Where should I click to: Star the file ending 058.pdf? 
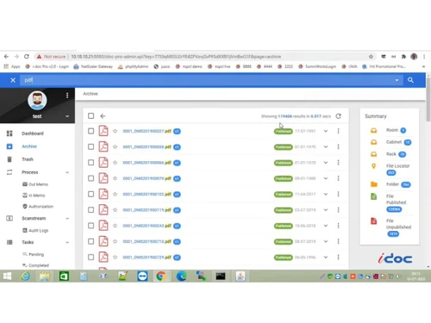pos(115,146)
